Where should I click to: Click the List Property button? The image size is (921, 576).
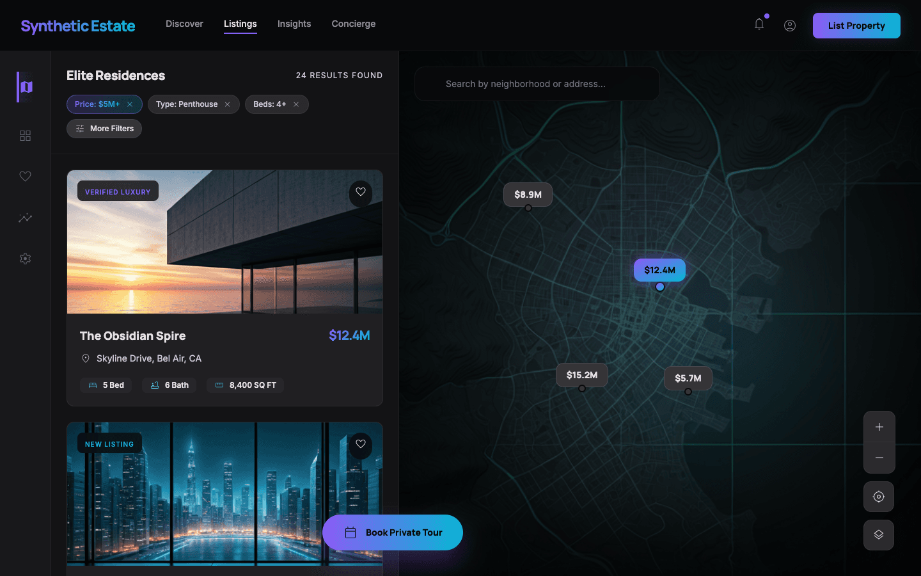point(856,26)
